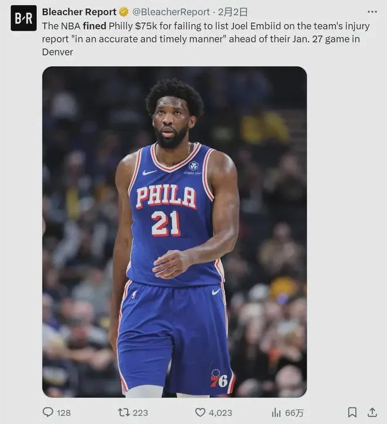
Task: Open the three-dot more options menu
Action: (x=372, y=12)
